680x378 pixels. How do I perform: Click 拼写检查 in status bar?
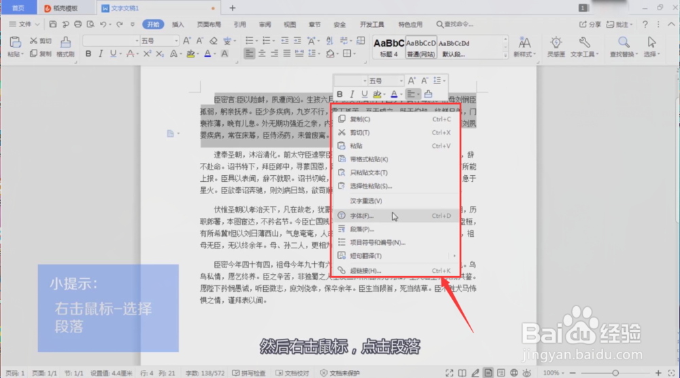pyautogui.click(x=249, y=373)
